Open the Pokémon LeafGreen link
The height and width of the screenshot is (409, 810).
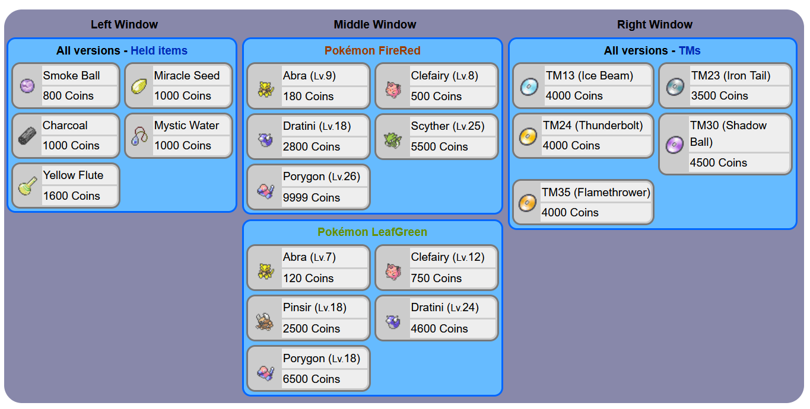coord(373,232)
